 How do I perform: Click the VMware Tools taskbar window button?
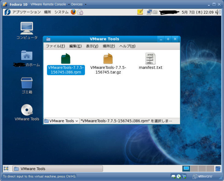57,169
